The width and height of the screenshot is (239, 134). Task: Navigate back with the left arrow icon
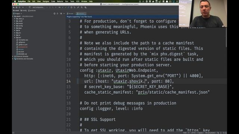[23, 7]
